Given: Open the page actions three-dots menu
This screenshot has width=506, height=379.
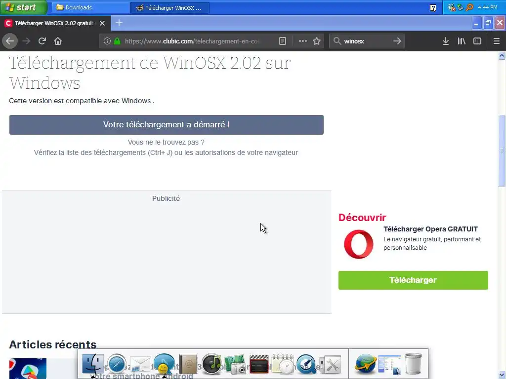Looking at the screenshot, I should [303, 41].
